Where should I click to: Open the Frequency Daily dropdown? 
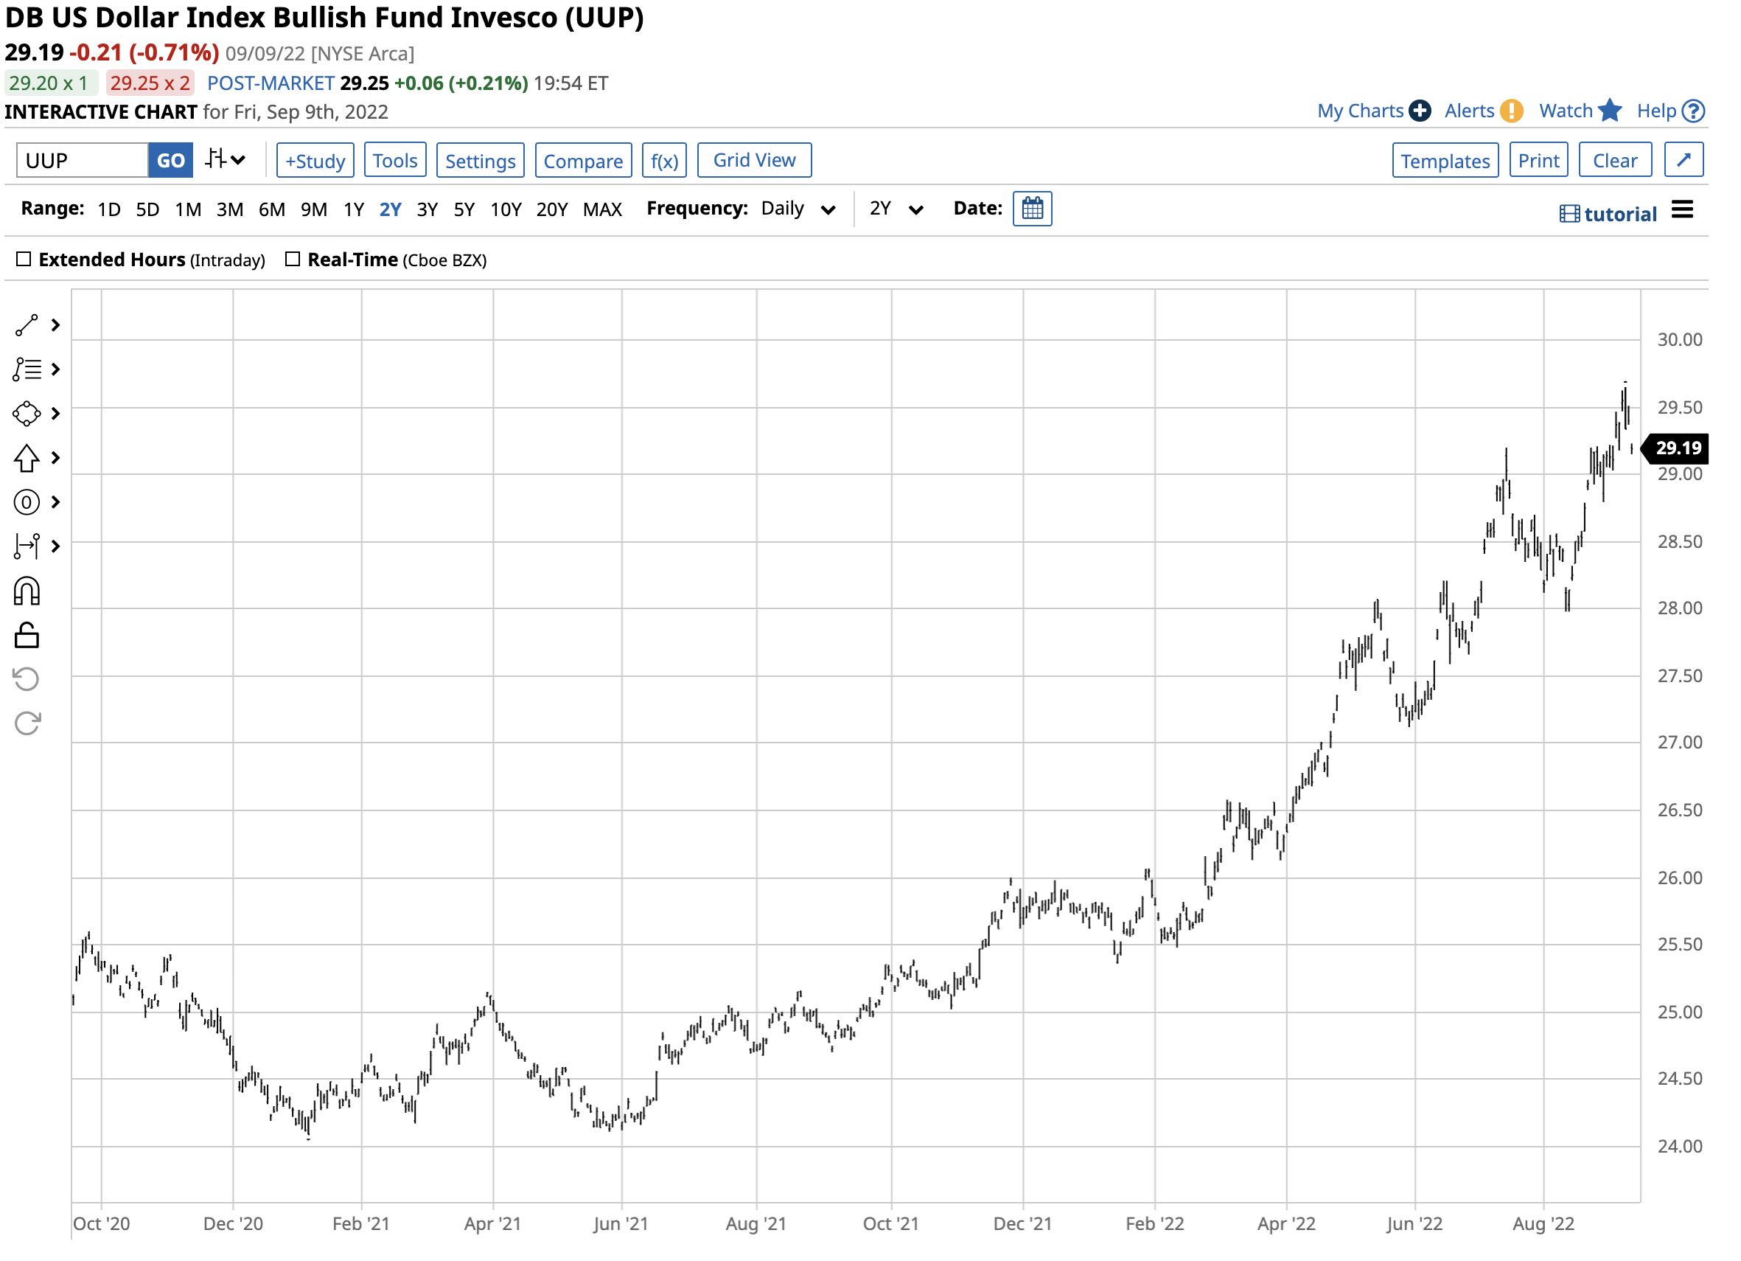(799, 209)
